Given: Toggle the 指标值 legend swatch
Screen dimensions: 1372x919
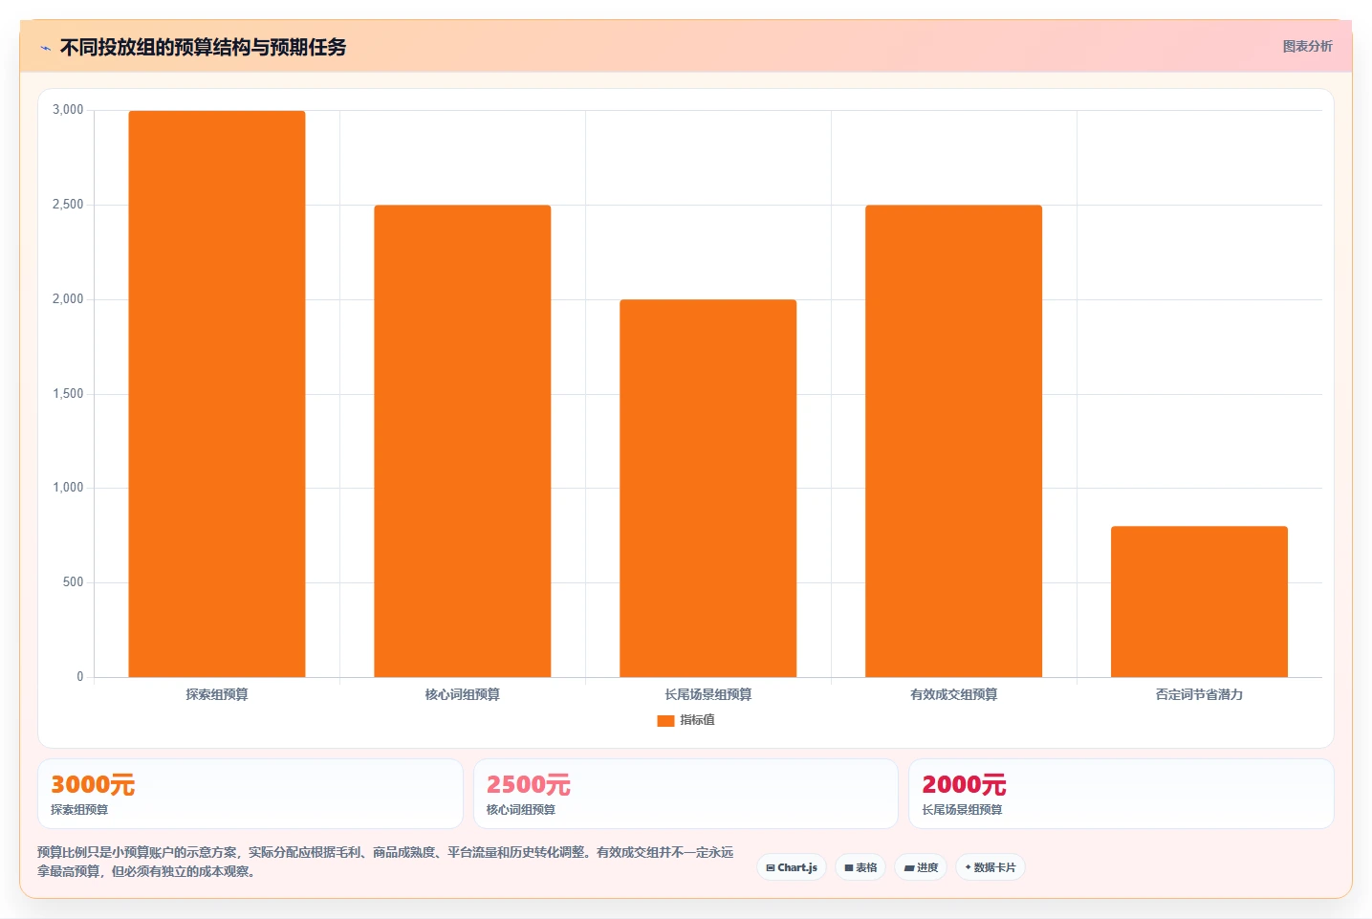Looking at the screenshot, I should [x=665, y=721].
